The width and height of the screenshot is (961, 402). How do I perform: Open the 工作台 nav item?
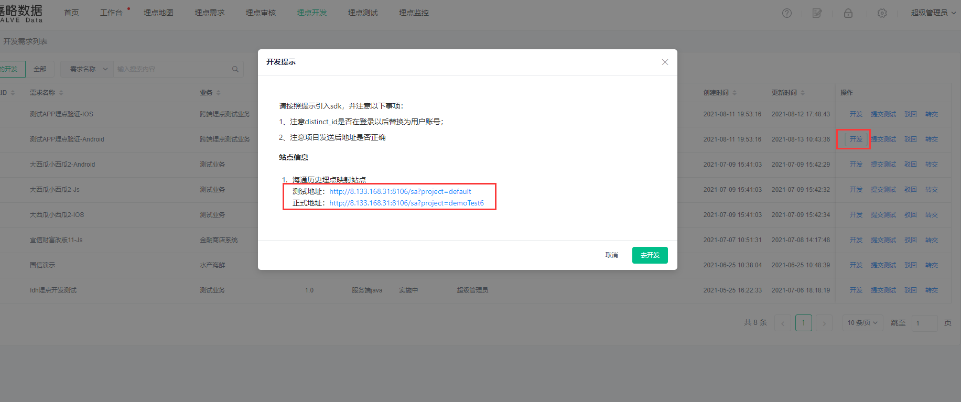click(111, 13)
